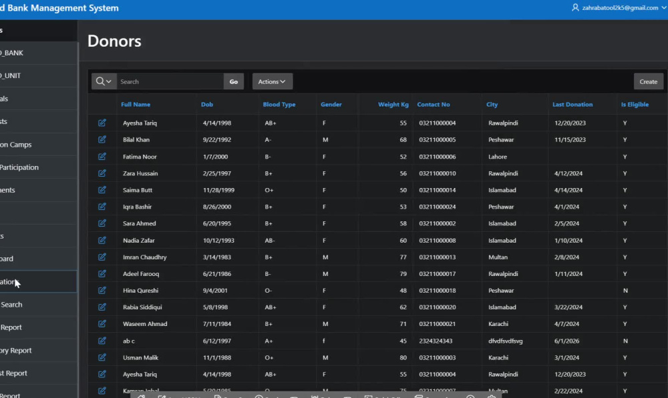Click the weight value 80

click(403, 357)
